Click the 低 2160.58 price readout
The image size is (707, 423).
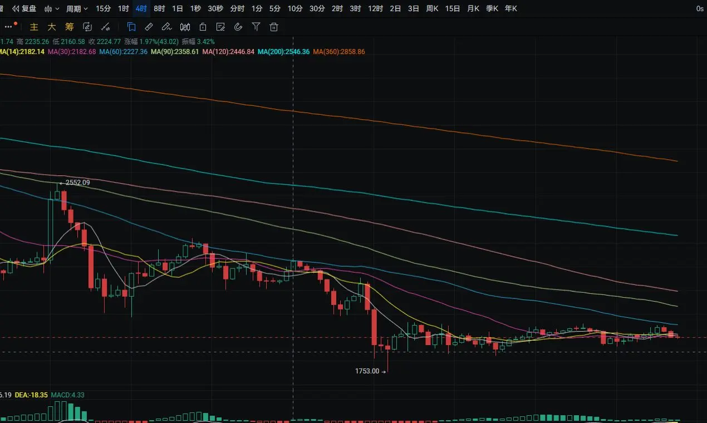pos(69,42)
